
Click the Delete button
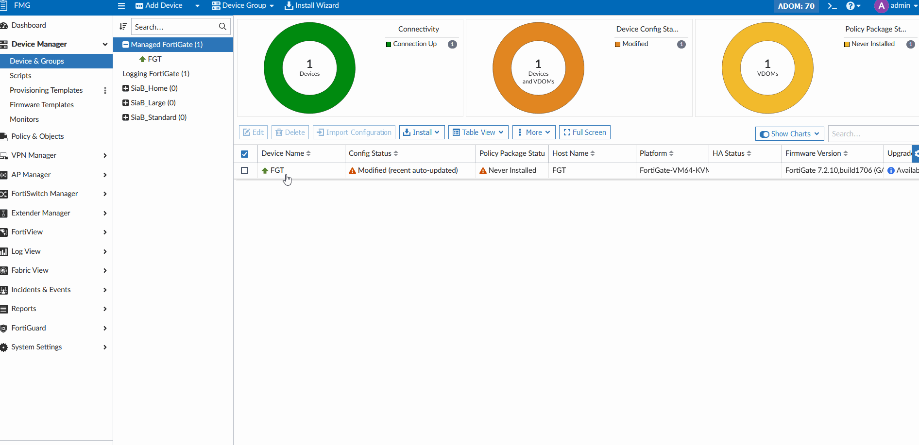[290, 132]
